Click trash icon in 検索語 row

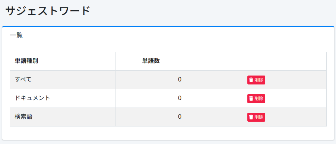point(251,117)
